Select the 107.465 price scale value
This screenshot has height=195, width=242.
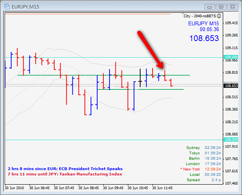pos(231,183)
